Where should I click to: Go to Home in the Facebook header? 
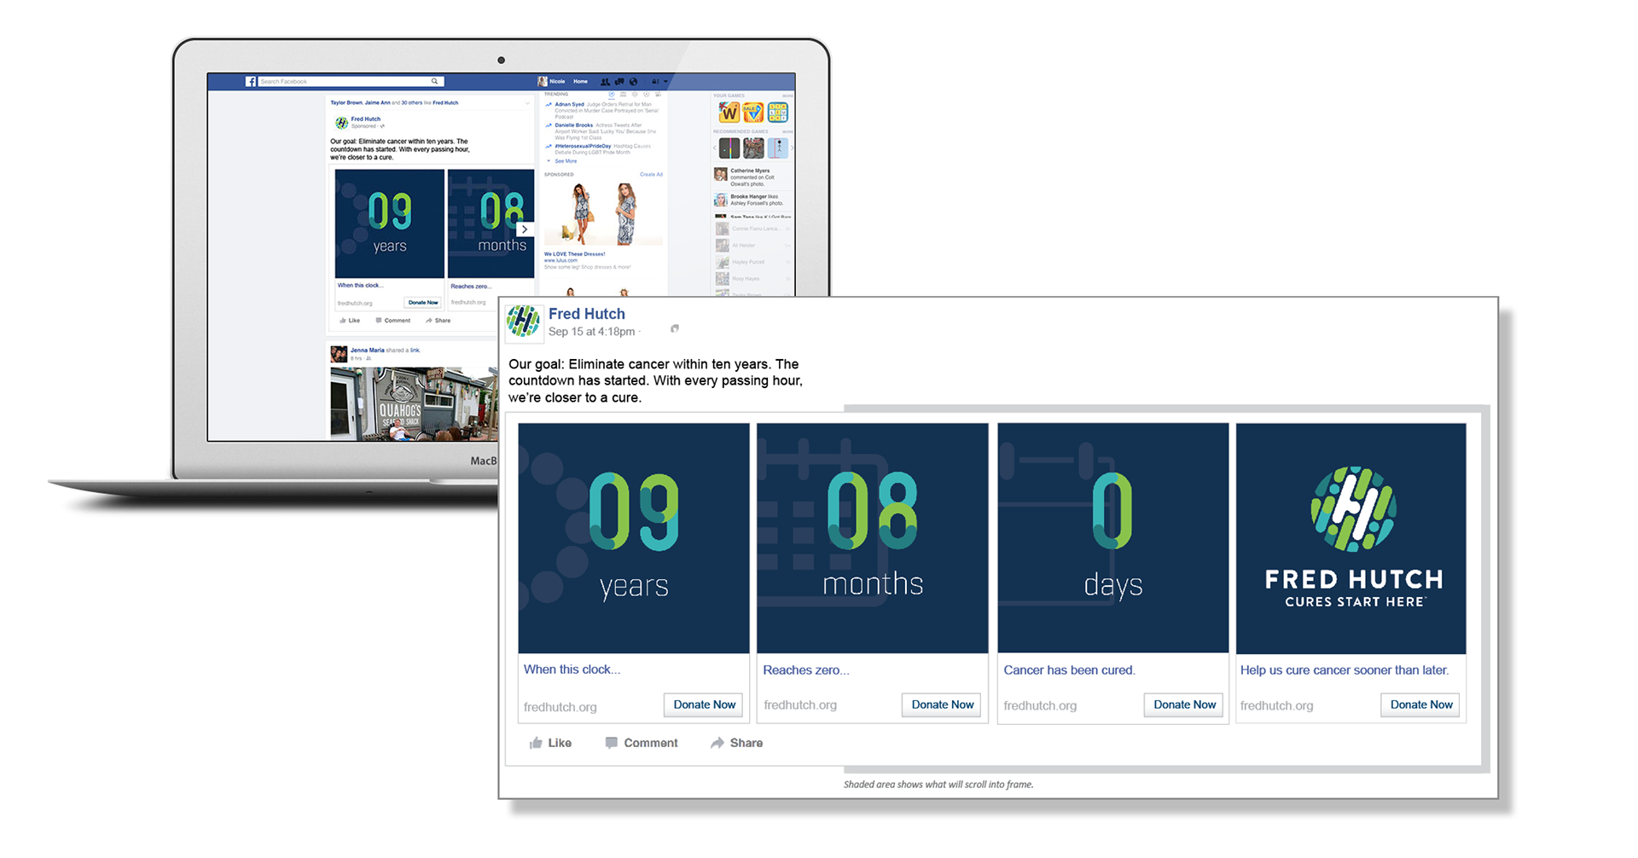pos(580,82)
